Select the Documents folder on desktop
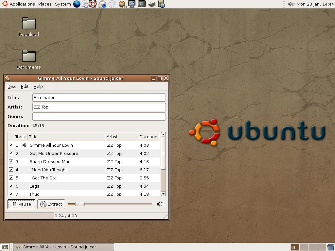This screenshot has height=251, width=335. coord(29,60)
